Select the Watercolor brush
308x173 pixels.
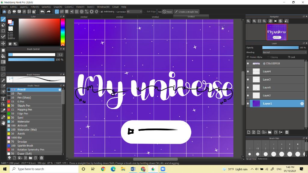coord(34,122)
